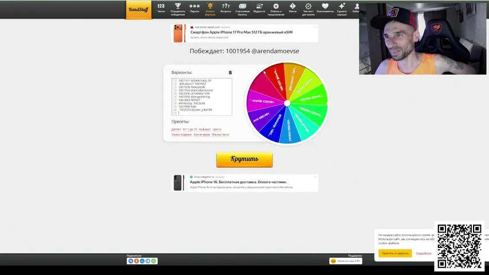Apply the Кухни мира preset
The height and width of the screenshot is (275, 489).
202,135
